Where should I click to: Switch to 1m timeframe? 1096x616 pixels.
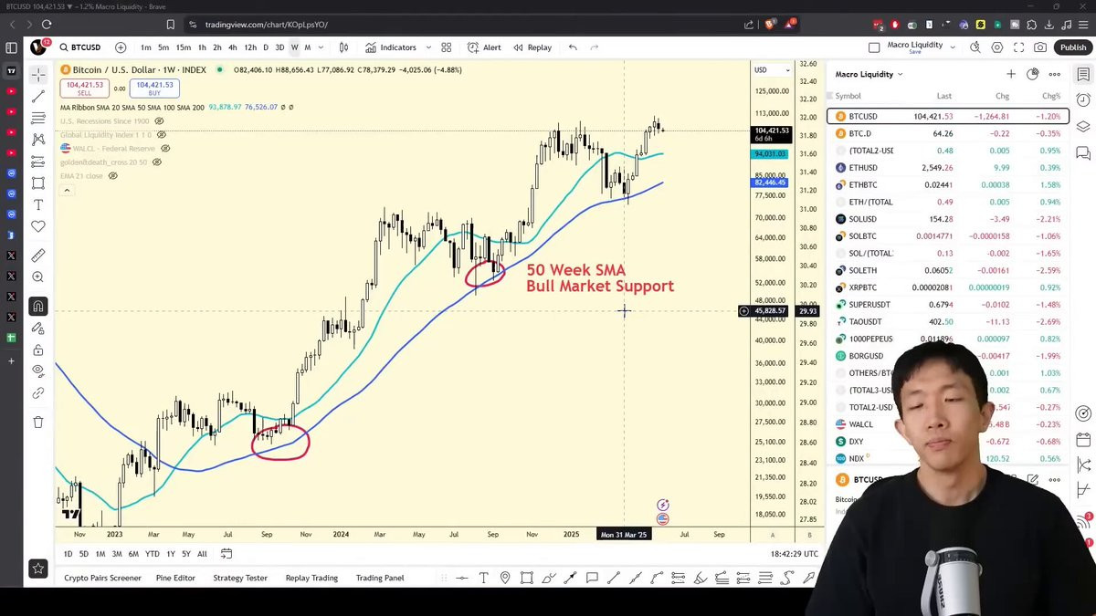(x=146, y=47)
